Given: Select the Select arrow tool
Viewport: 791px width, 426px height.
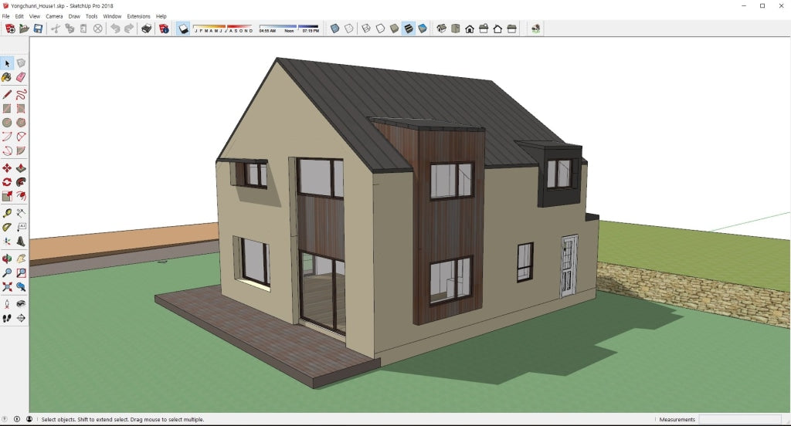Looking at the screenshot, I should click(7, 63).
